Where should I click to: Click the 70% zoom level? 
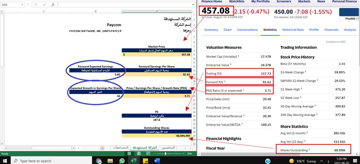(189, 154)
